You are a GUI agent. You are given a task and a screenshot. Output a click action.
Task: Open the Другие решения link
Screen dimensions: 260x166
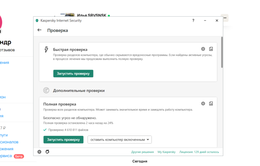(x=142, y=152)
